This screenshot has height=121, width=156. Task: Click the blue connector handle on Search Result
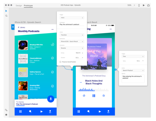point(72,70)
